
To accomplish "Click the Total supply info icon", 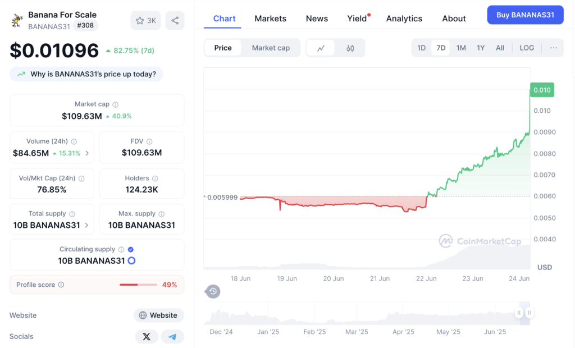I will coord(72,214).
